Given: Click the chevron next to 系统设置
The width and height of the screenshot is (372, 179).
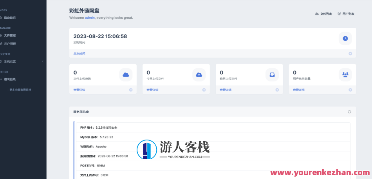Looking at the screenshot, I should coord(43,61).
